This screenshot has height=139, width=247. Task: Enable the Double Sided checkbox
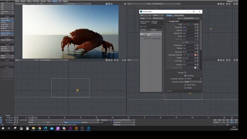coord(185,85)
